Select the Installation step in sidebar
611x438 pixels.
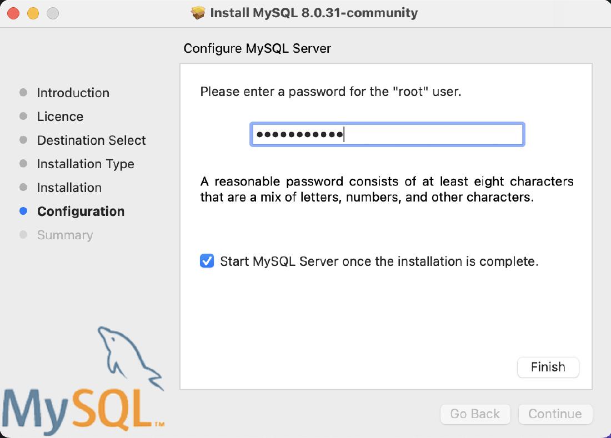(69, 188)
